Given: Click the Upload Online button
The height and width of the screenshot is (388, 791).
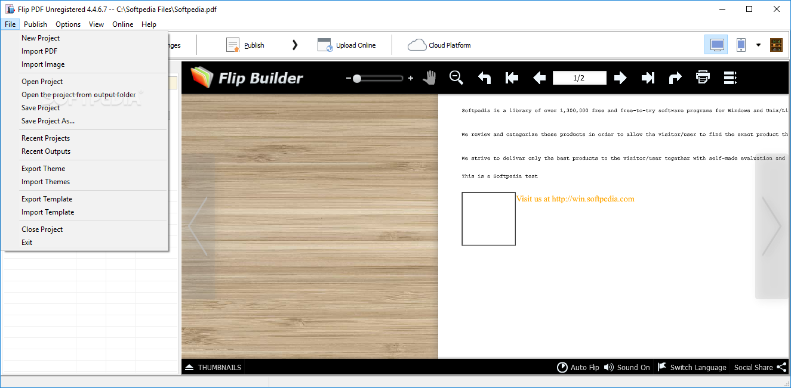Looking at the screenshot, I should (x=347, y=45).
